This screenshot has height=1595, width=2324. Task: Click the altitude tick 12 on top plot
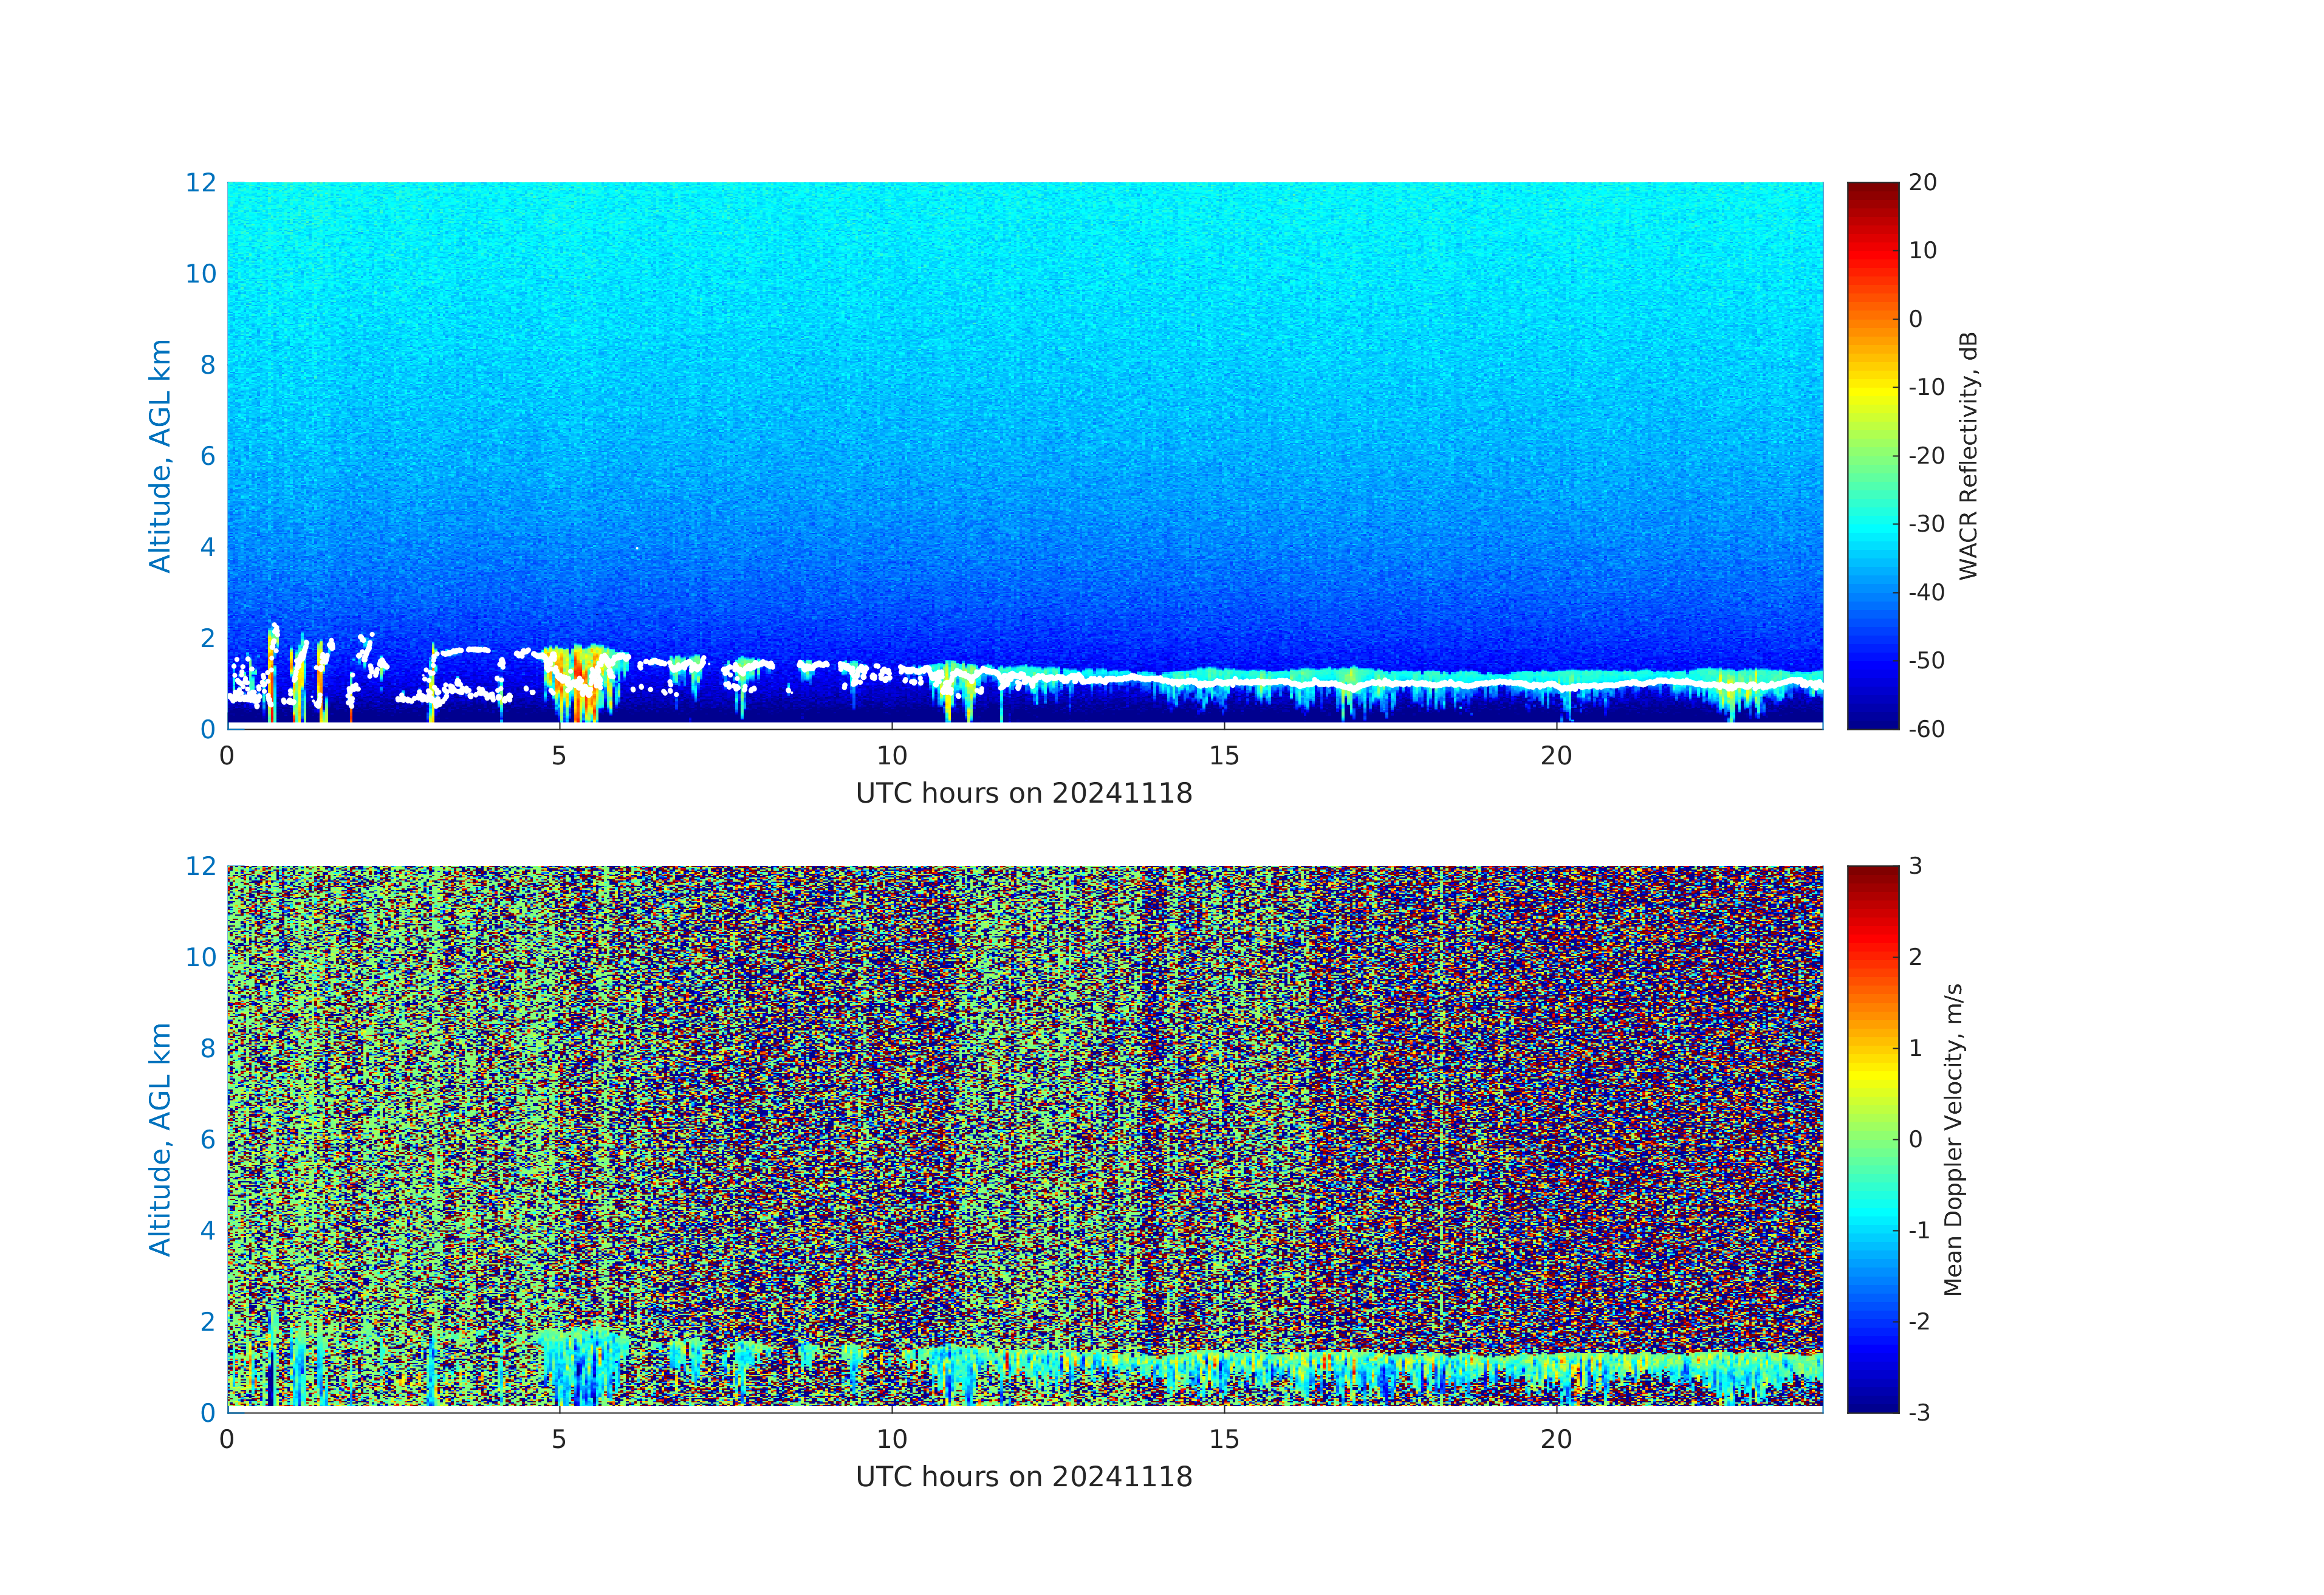(x=200, y=183)
